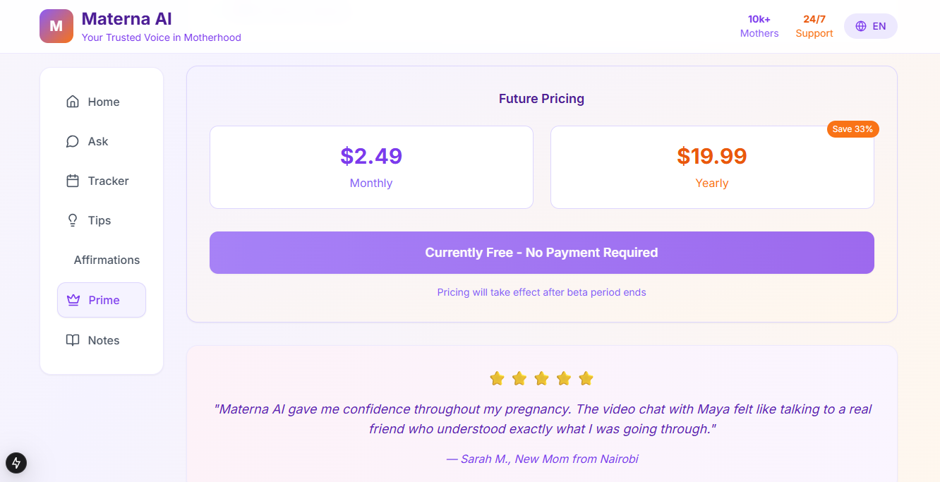Click the globe icon in language selector
This screenshot has width=940, height=482.
(x=861, y=26)
